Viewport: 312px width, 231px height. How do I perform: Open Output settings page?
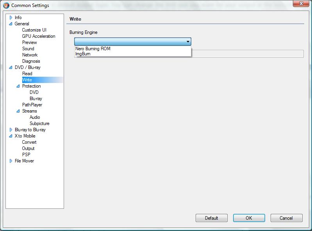(x=28, y=148)
